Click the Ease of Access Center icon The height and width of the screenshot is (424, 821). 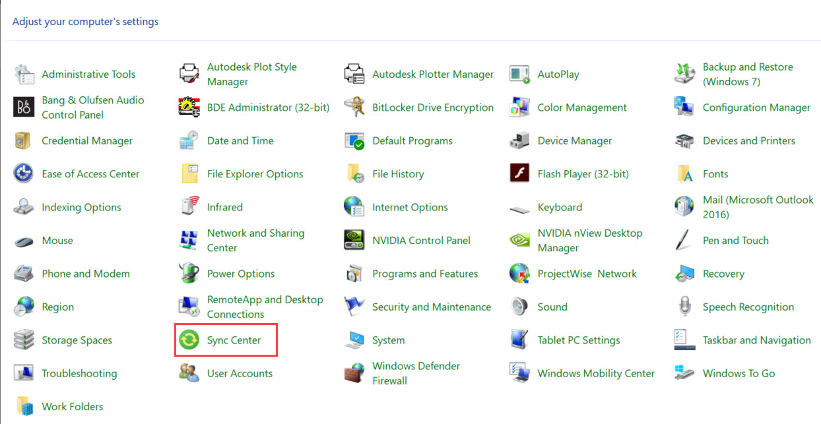tap(24, 174)
